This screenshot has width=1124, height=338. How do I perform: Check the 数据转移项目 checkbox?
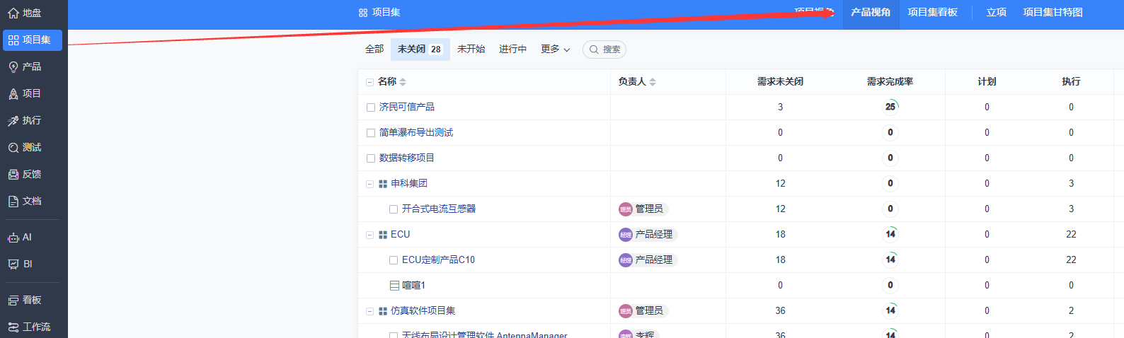coord(371,158)
